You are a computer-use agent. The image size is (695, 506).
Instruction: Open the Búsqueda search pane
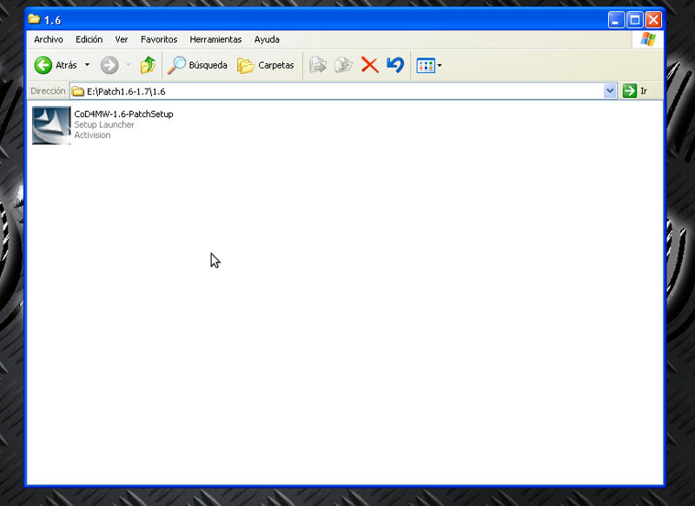click(x=197, y=65)
